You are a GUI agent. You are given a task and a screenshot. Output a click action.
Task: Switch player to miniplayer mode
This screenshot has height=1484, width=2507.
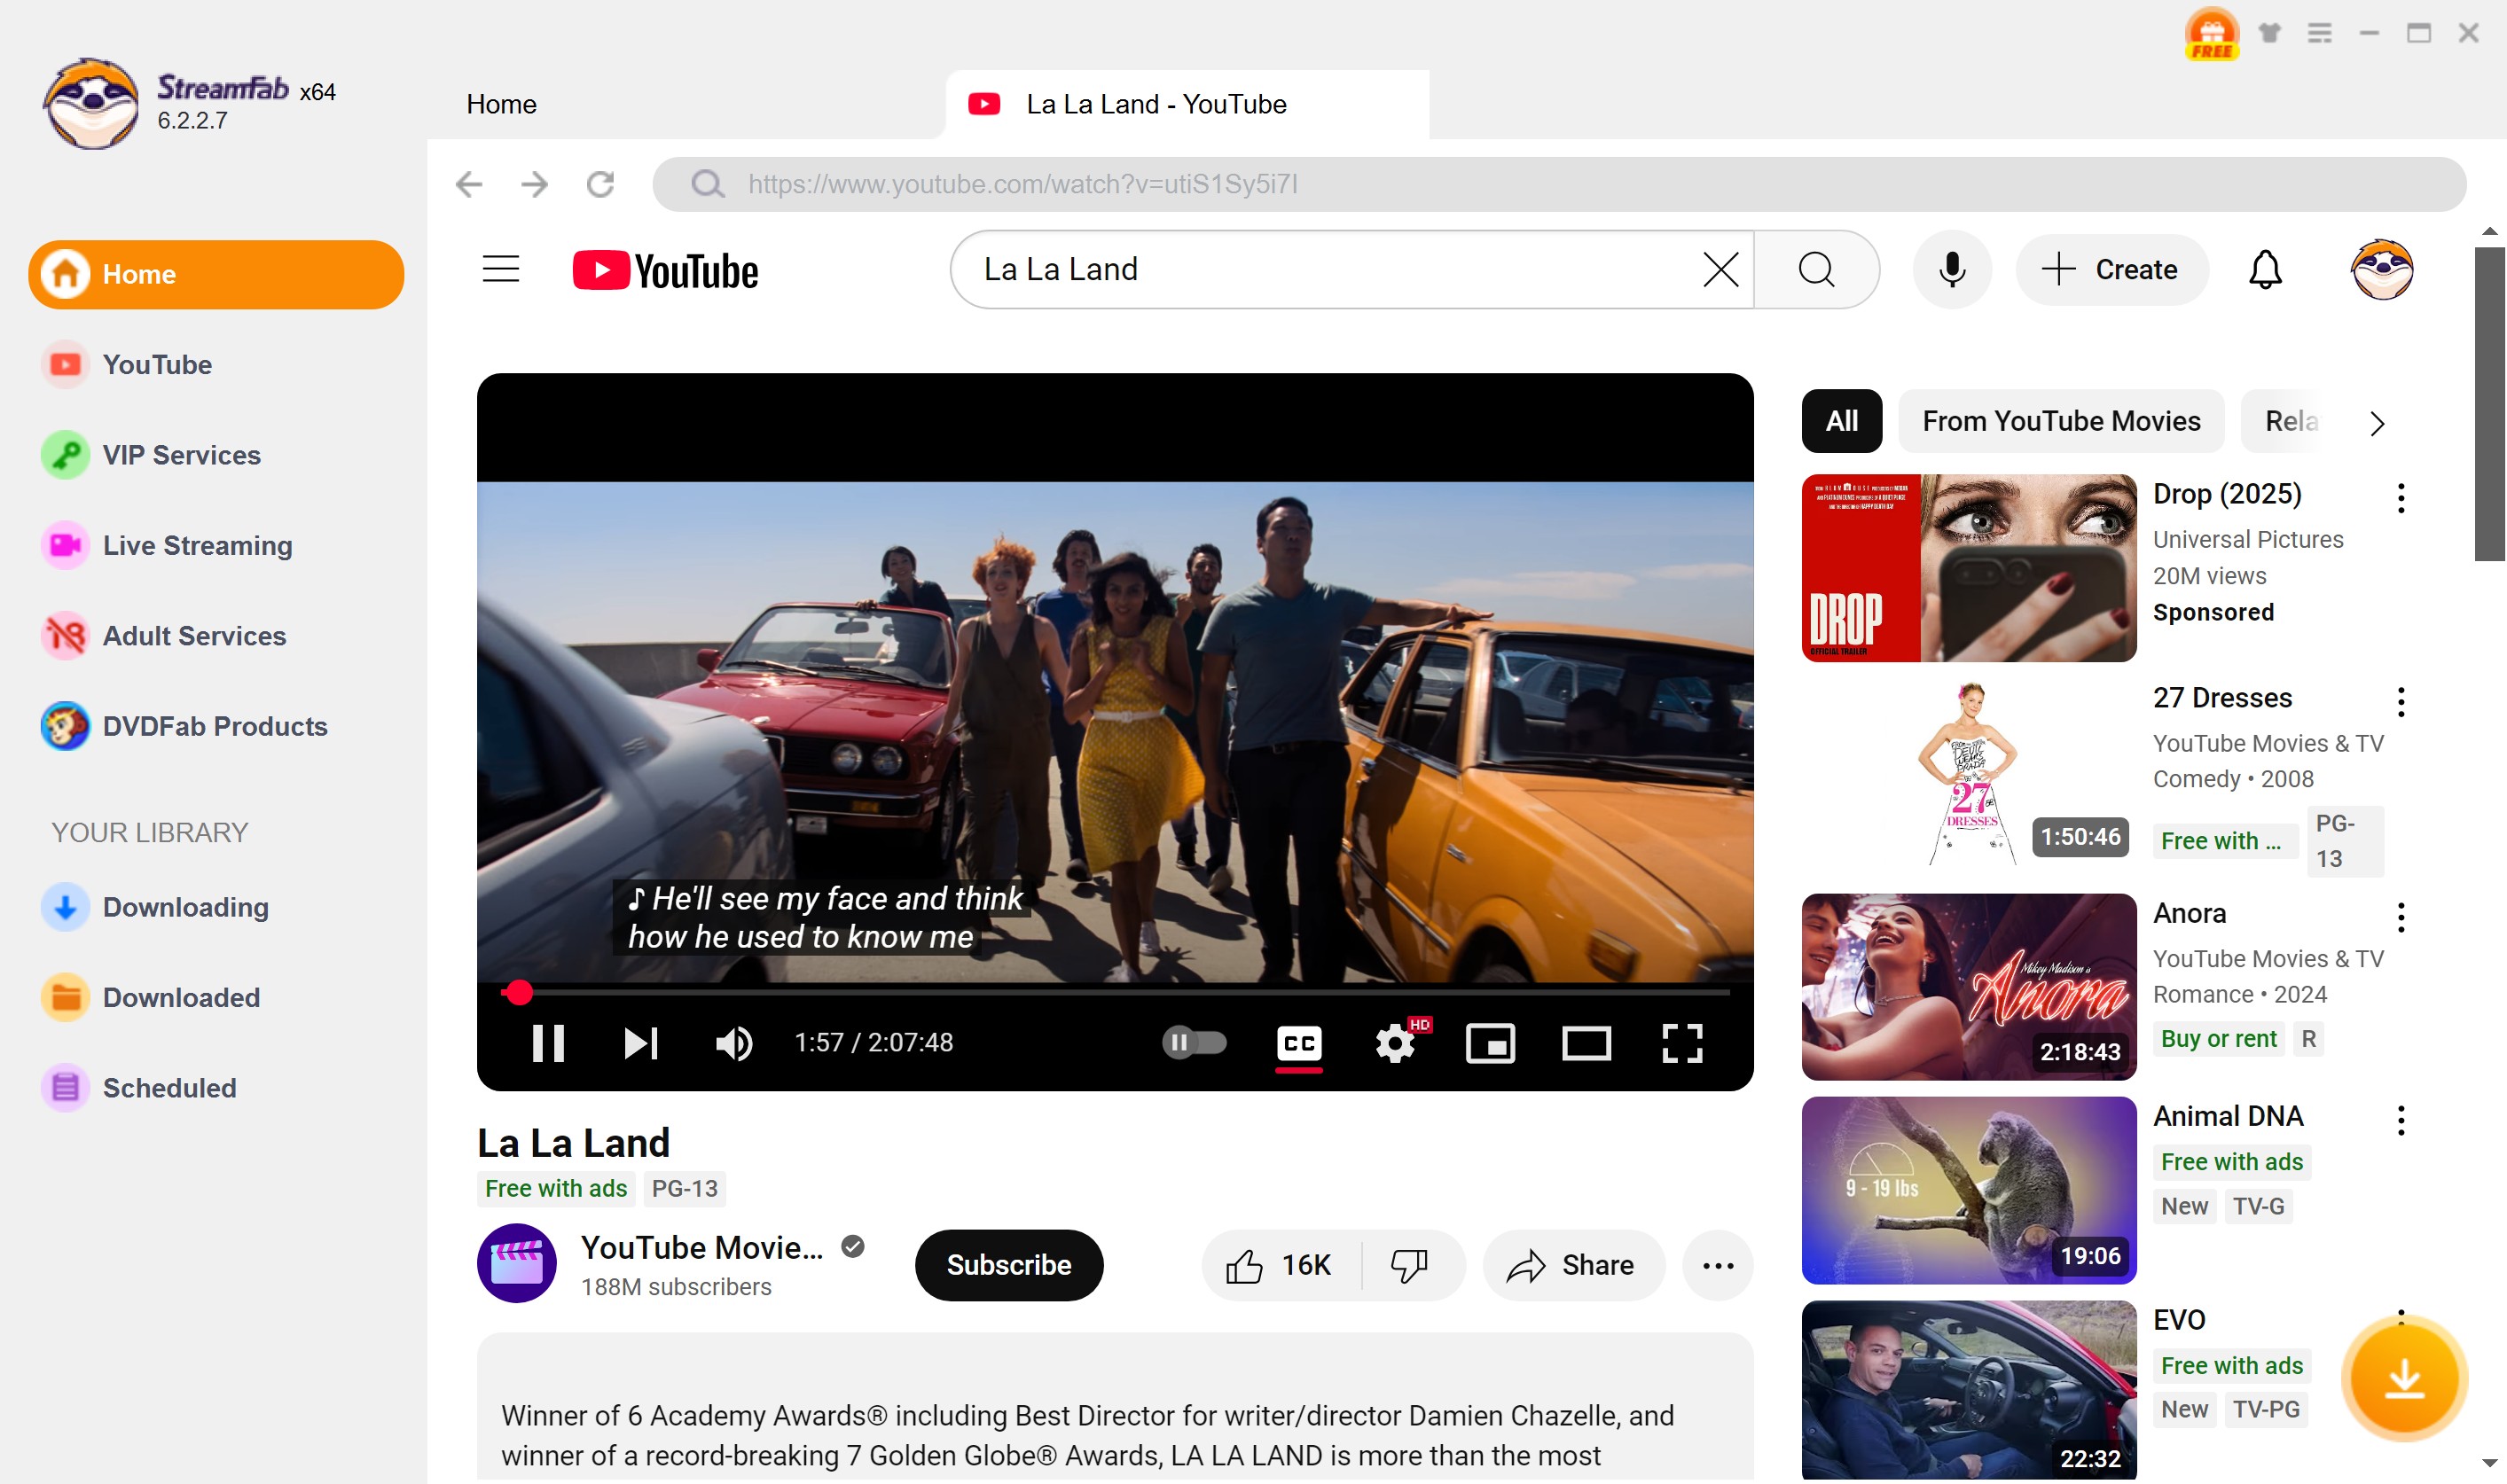tap(1490, 1043)
